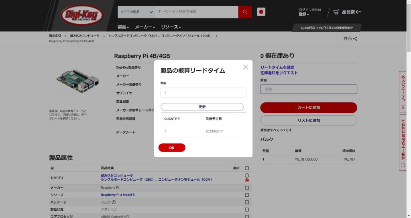Click the Digi-Key logo
Screen dimensions: 411x218
(x=82, y=15)
